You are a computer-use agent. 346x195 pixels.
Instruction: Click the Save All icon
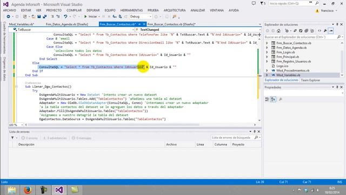pos(44,17)
